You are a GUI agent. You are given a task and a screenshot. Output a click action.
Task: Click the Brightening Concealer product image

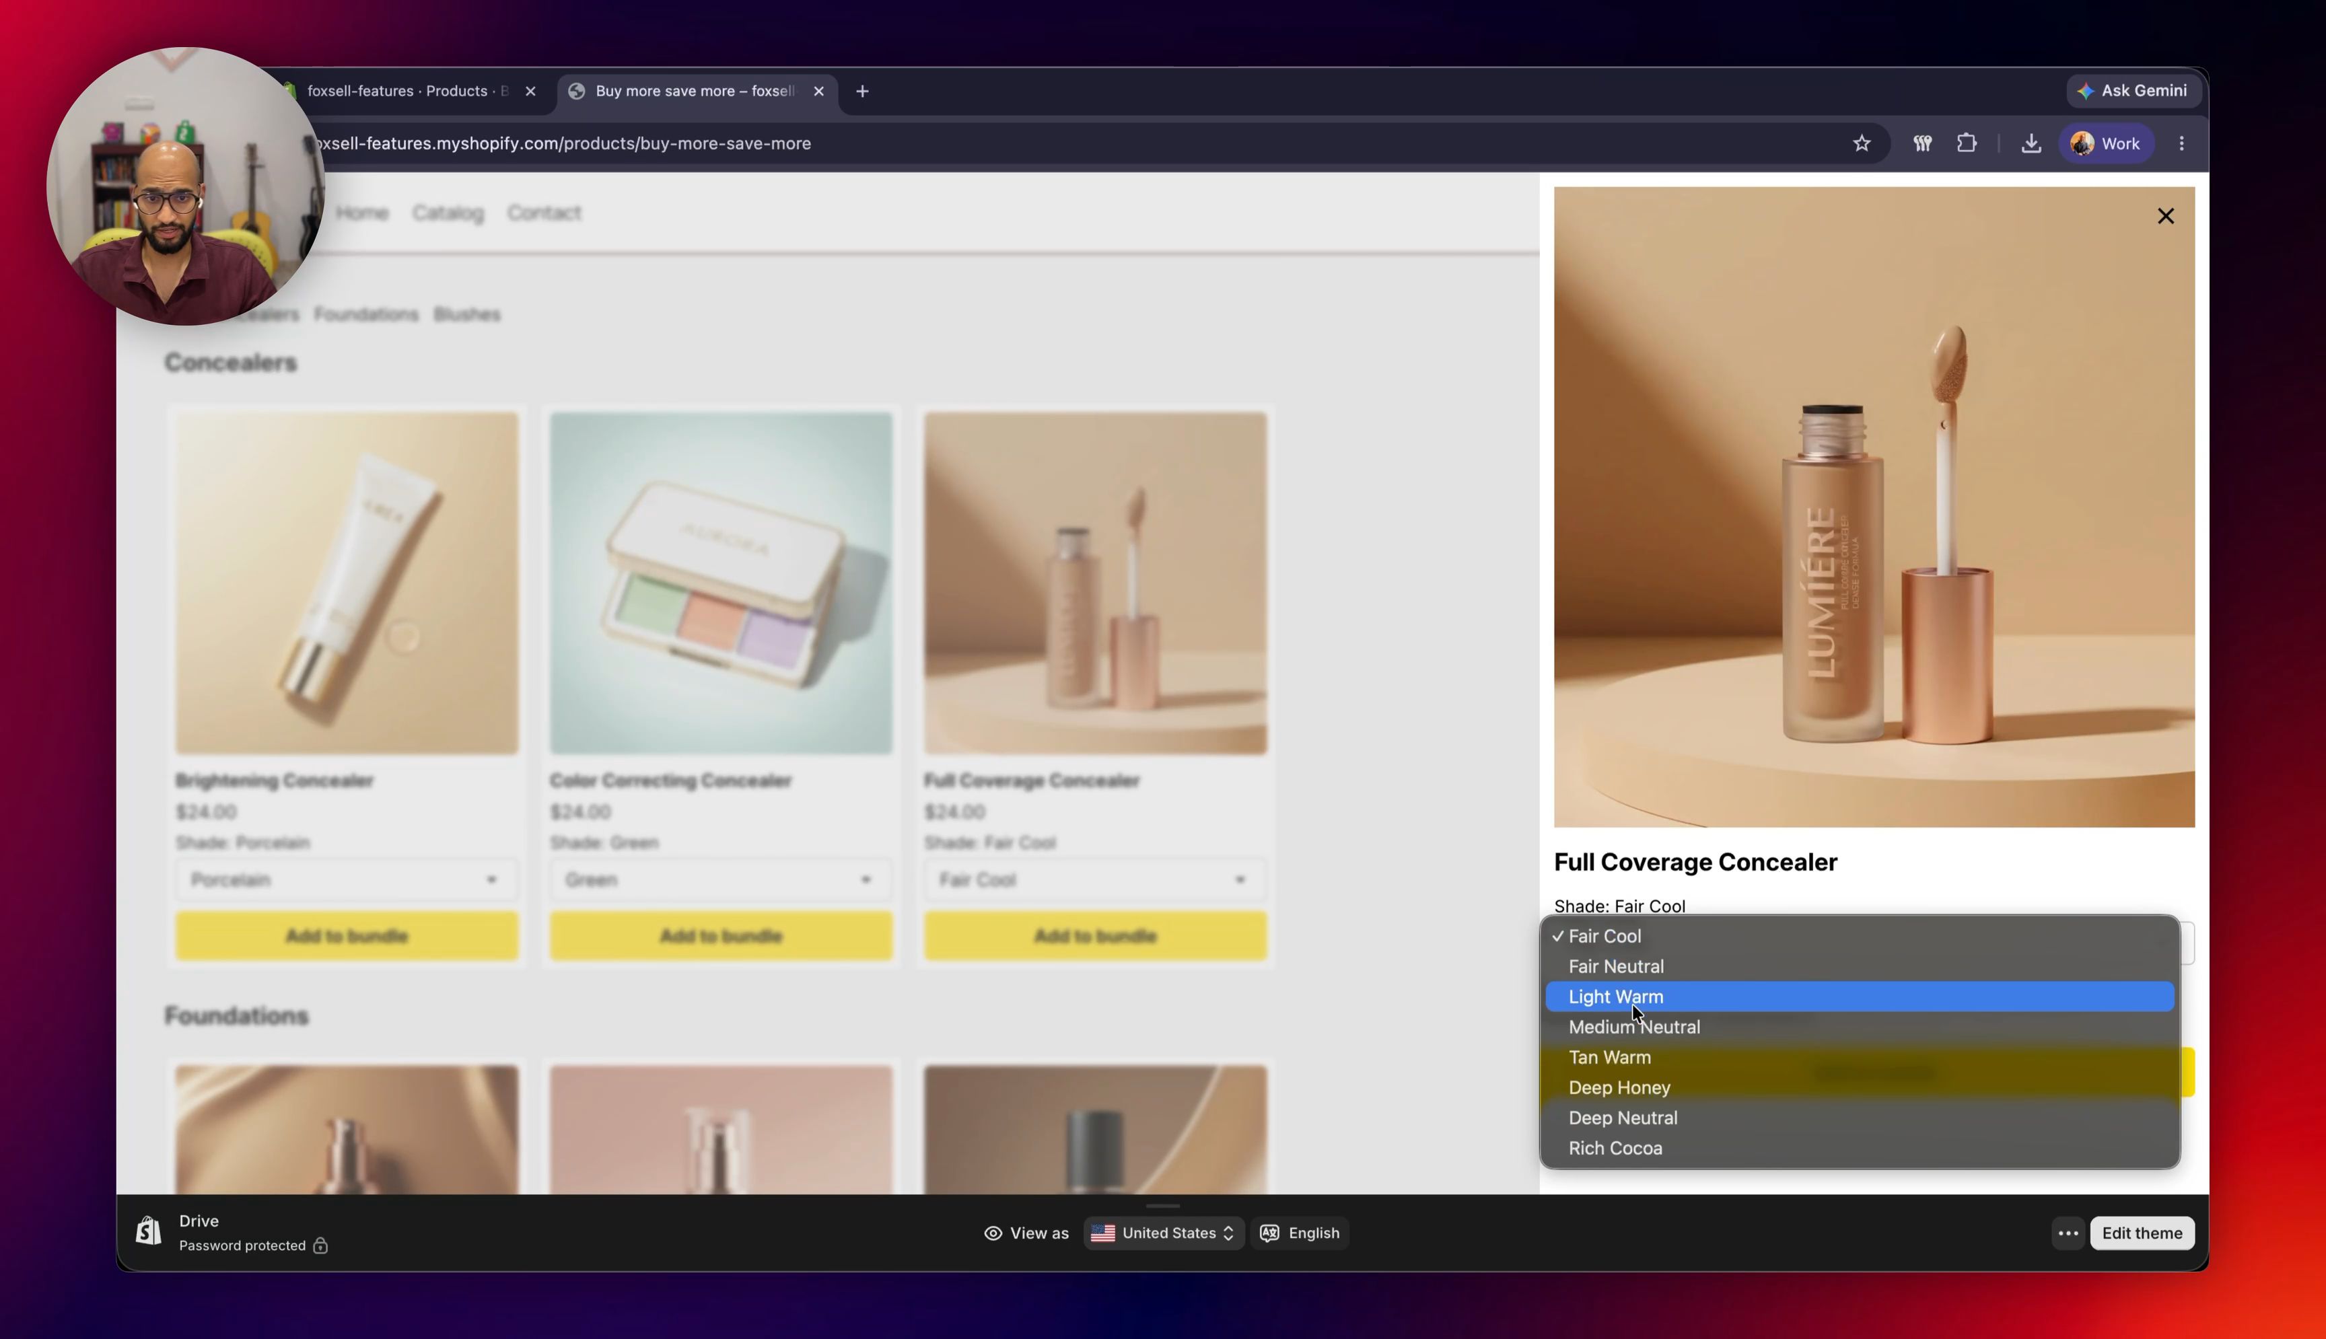[x=347, y=583]
